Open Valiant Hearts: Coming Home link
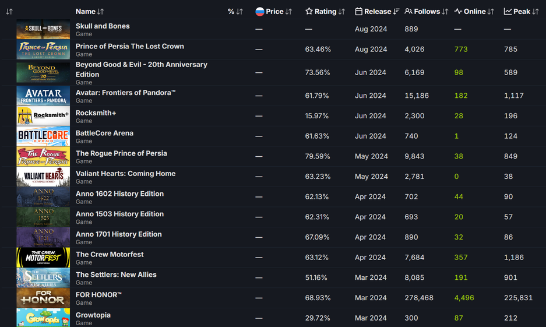Viewport: 546px width, 327px height. pyautogui.click(x=125, y=174)
